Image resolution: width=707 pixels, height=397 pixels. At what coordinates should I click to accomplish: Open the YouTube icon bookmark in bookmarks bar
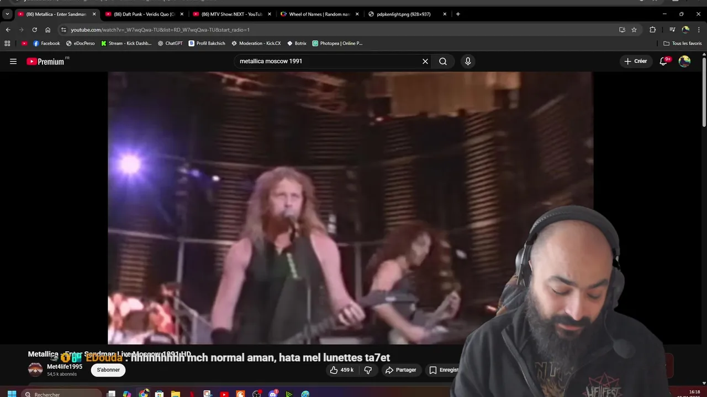pos(24,43)
